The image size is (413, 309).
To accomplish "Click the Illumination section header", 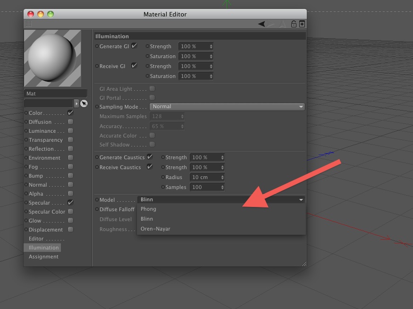I will (200, 36).
